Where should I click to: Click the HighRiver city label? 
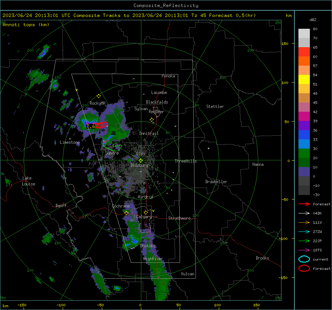(153, 259)
